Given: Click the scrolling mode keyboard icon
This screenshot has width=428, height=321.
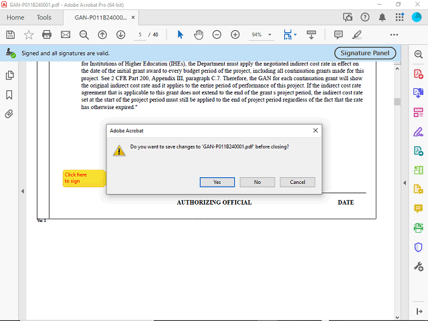Looking at the screenshot, I should (x=311, y=35).
